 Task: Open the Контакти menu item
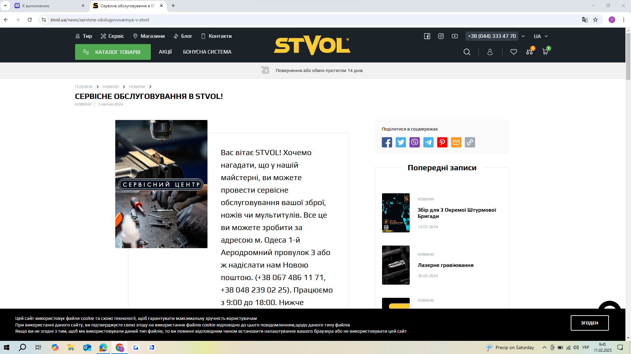coord(216,36)
